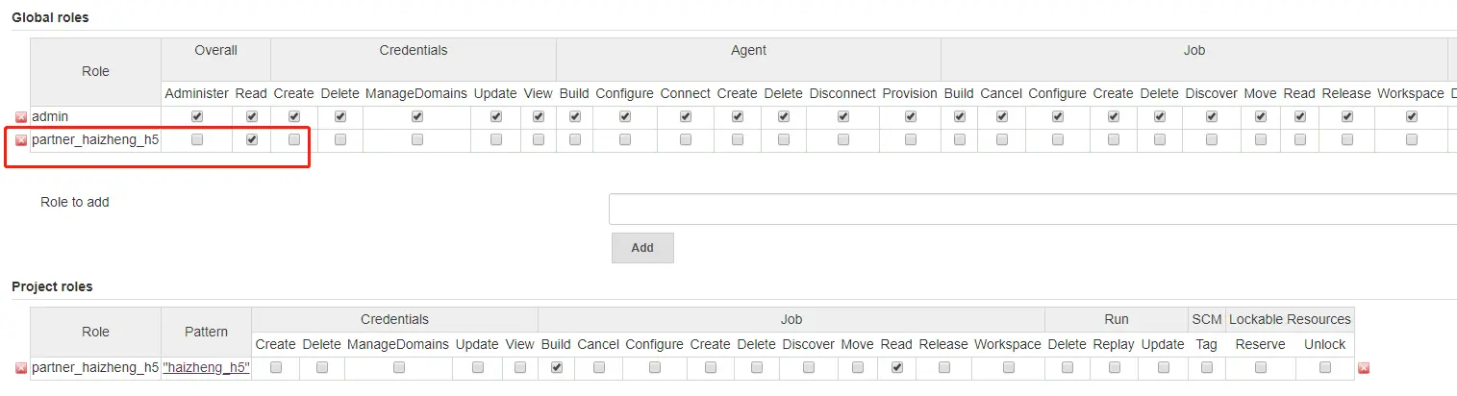Uncheck admin Job Workspace checkbox
Image resolution: width=1457 pixels, height=396 pixels.
tap(1411, 116)
